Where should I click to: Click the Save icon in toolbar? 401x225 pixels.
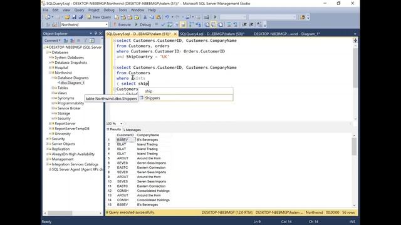coord(74,17)
